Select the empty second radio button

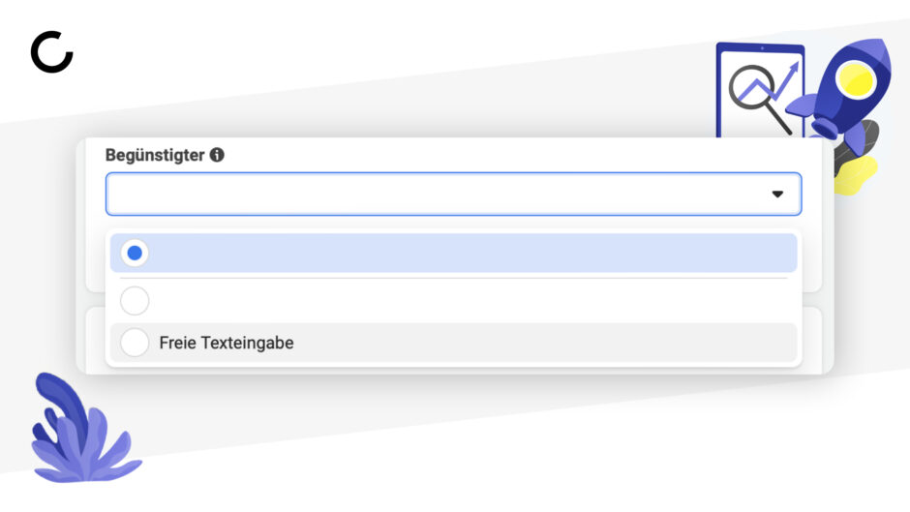point(135,301)
